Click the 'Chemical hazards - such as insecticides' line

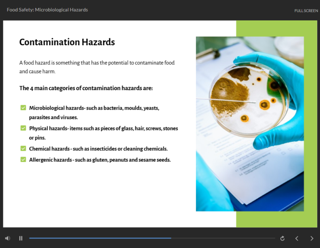pos(98,149)
